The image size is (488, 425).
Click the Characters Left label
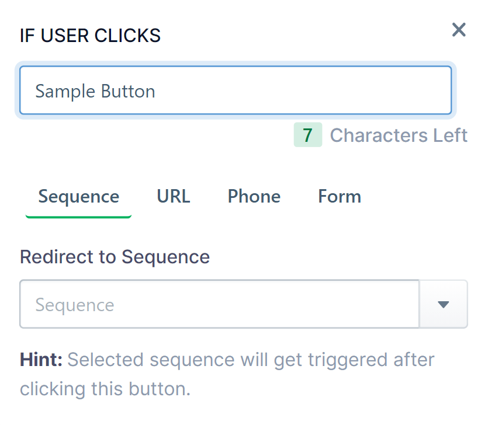(x=399, y=135)
